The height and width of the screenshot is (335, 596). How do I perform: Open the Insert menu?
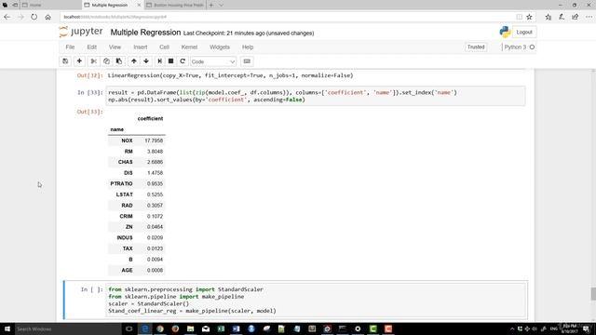coord(141,47)
